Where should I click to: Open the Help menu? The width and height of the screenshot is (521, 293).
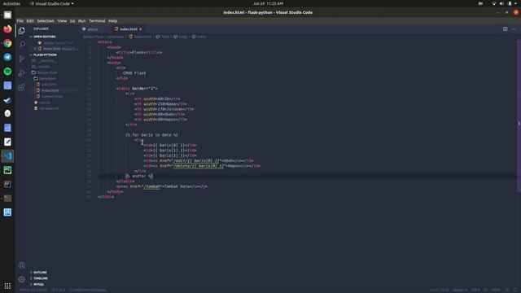pyautogui.click(x=112, y=20)
